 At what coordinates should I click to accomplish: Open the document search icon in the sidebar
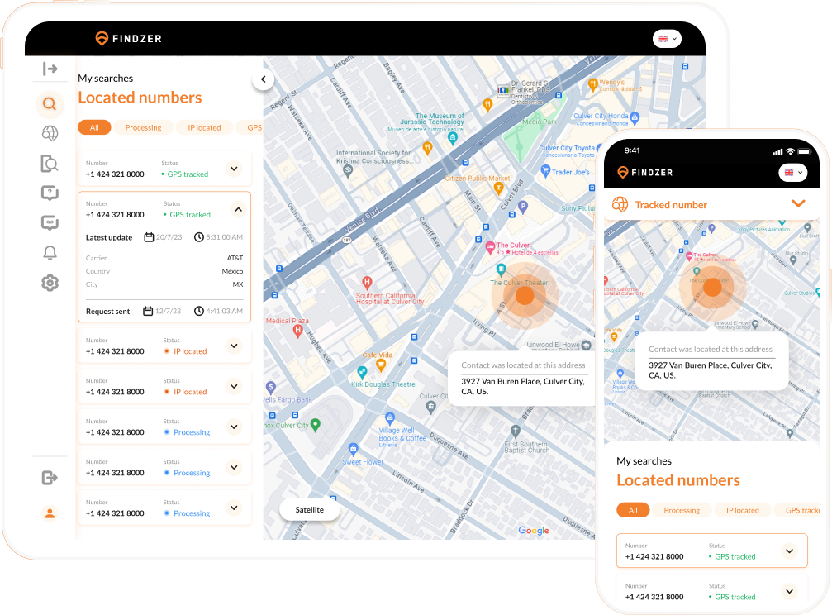[50, 164]
